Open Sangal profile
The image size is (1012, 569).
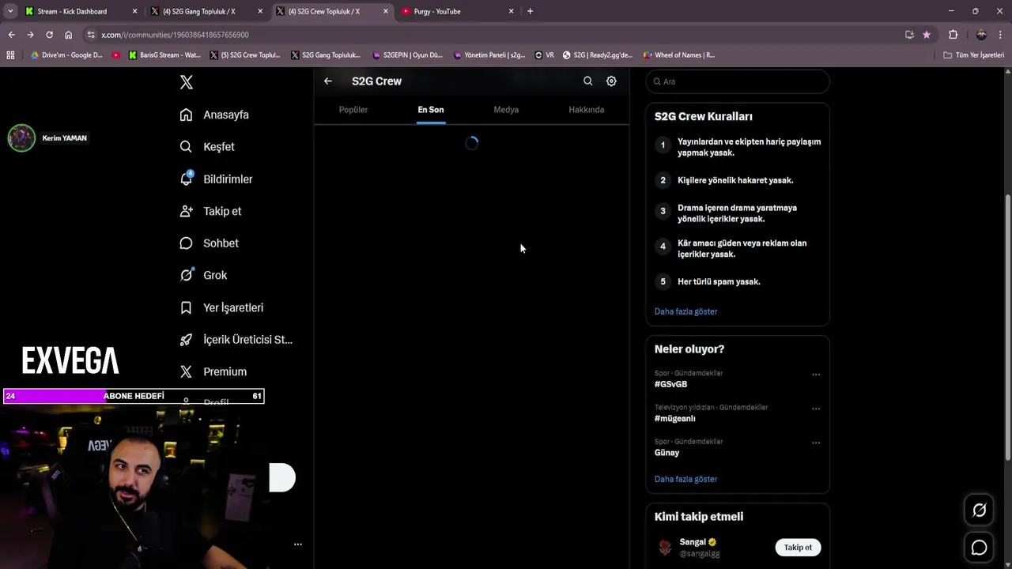point(698,542)
